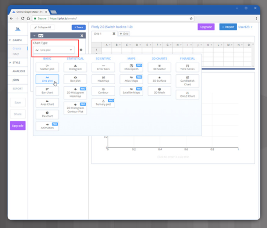Pick the Ternary plot tile
Viewport: 267px width, 228px height.
coord(103,102)
